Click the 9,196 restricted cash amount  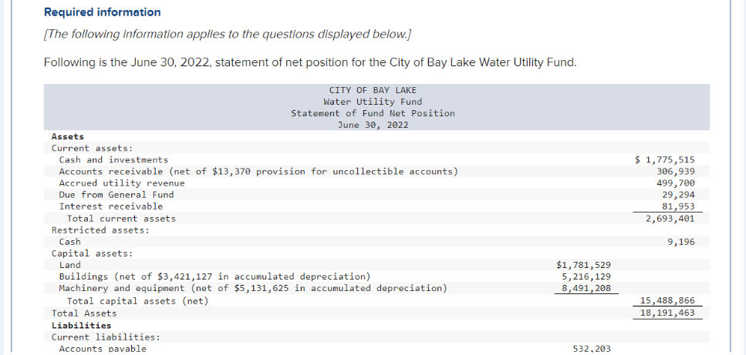(681, 242)
